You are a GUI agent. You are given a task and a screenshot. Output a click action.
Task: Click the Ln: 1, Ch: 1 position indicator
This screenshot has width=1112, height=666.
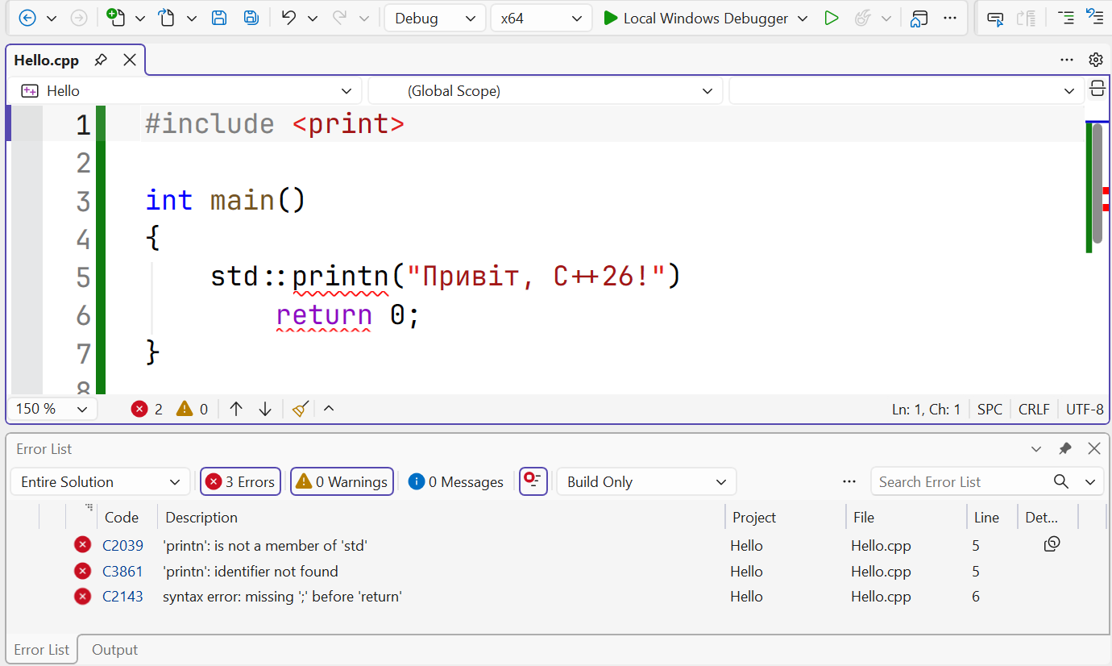tap(926, 409)
